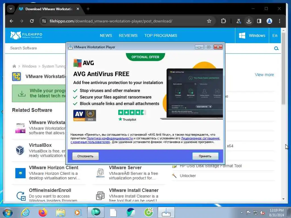Open the Windows breadcrumb link
291x218 pixels.
[29, 66]
